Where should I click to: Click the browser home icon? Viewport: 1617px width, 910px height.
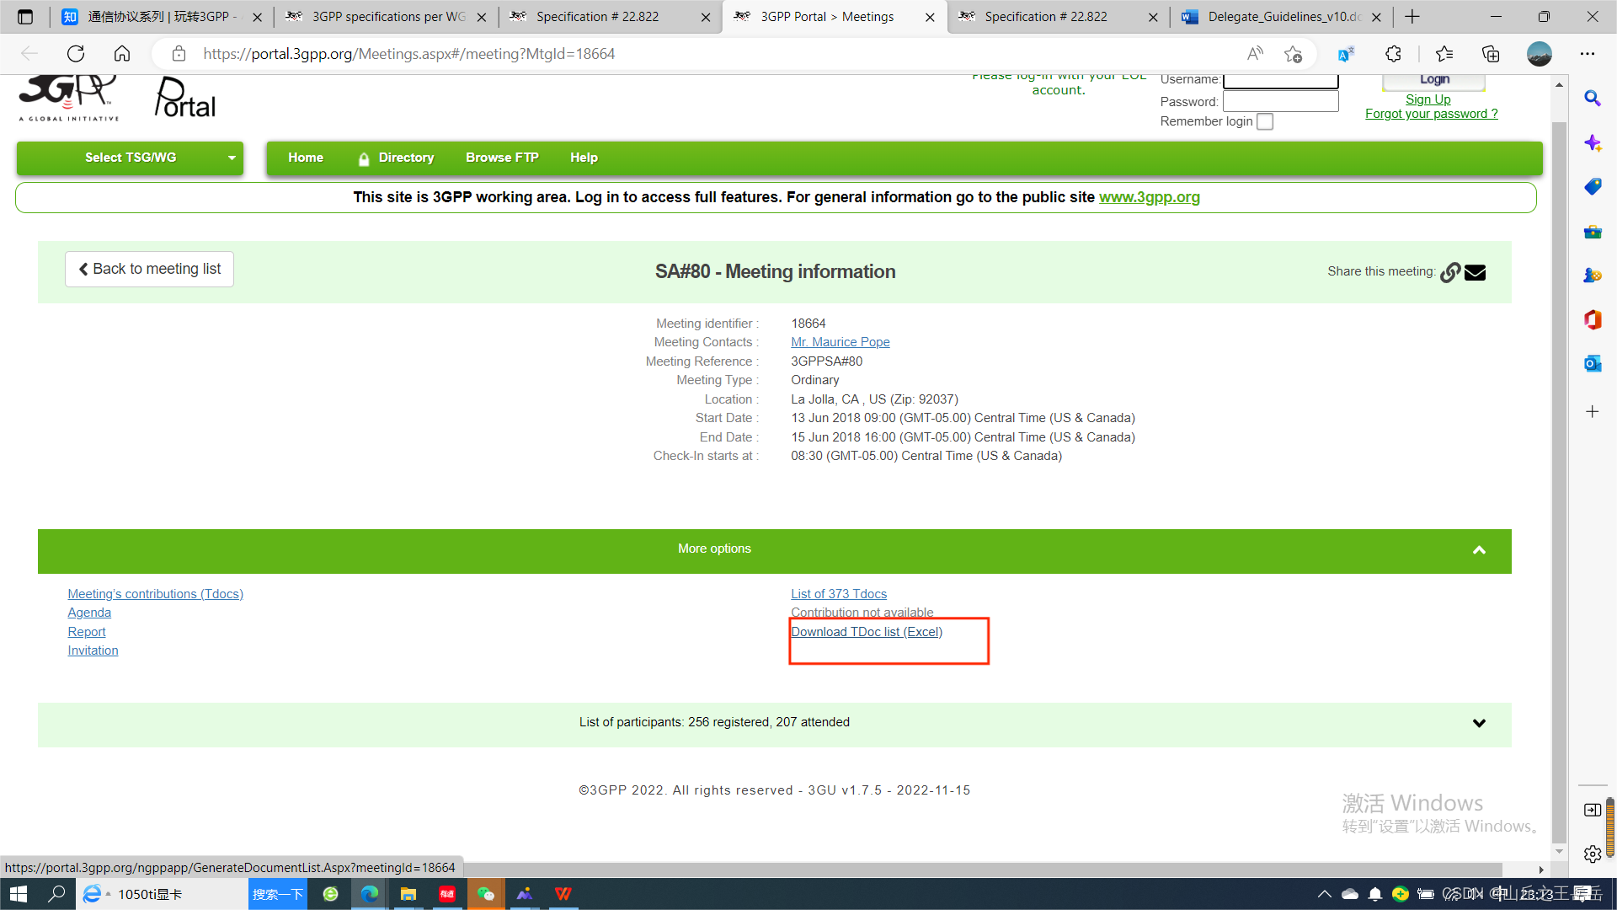tap(122, 54)
